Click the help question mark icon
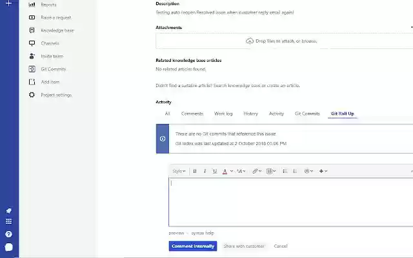The height and width of the screenshot is (258, 413). [8, 234]
